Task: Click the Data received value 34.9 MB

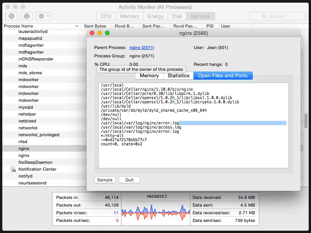Action: 246,197
